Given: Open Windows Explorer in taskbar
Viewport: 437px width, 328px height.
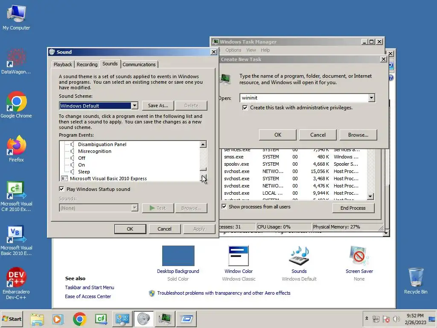Looking at the screenshot, I should (x=37, y=319).
